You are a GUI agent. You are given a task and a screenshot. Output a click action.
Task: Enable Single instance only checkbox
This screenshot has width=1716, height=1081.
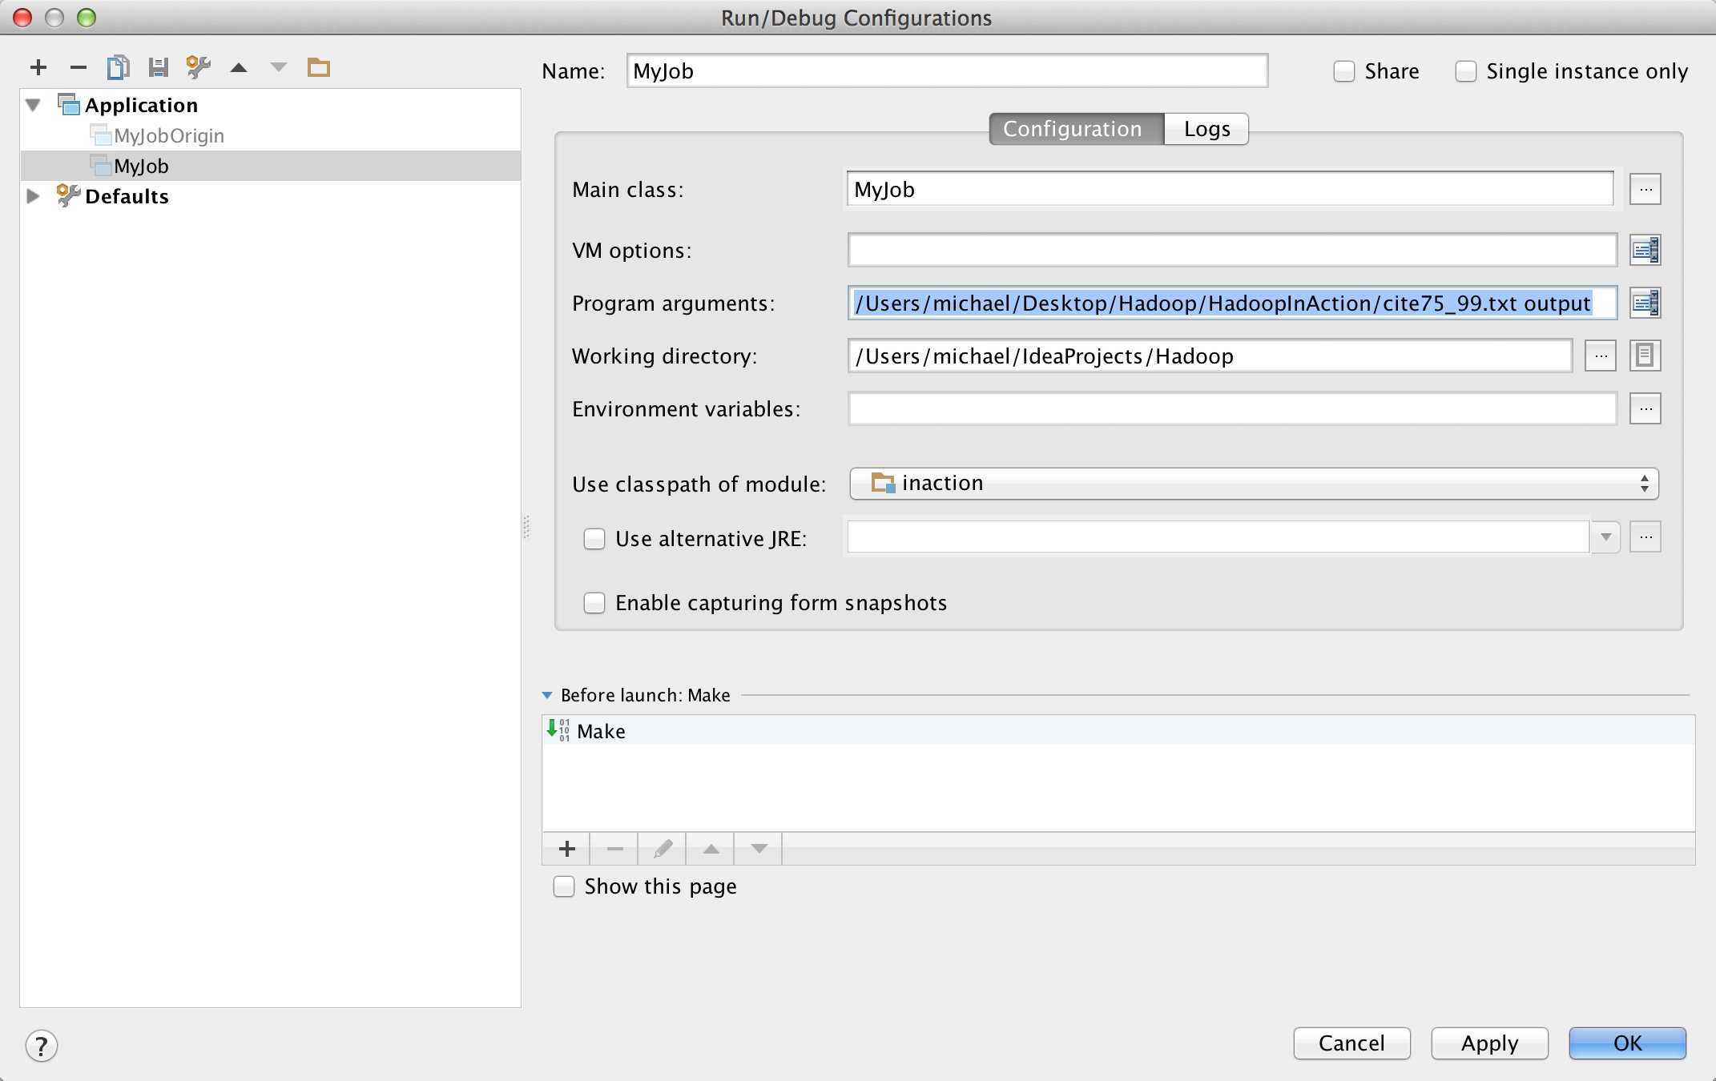point(1466,70)
